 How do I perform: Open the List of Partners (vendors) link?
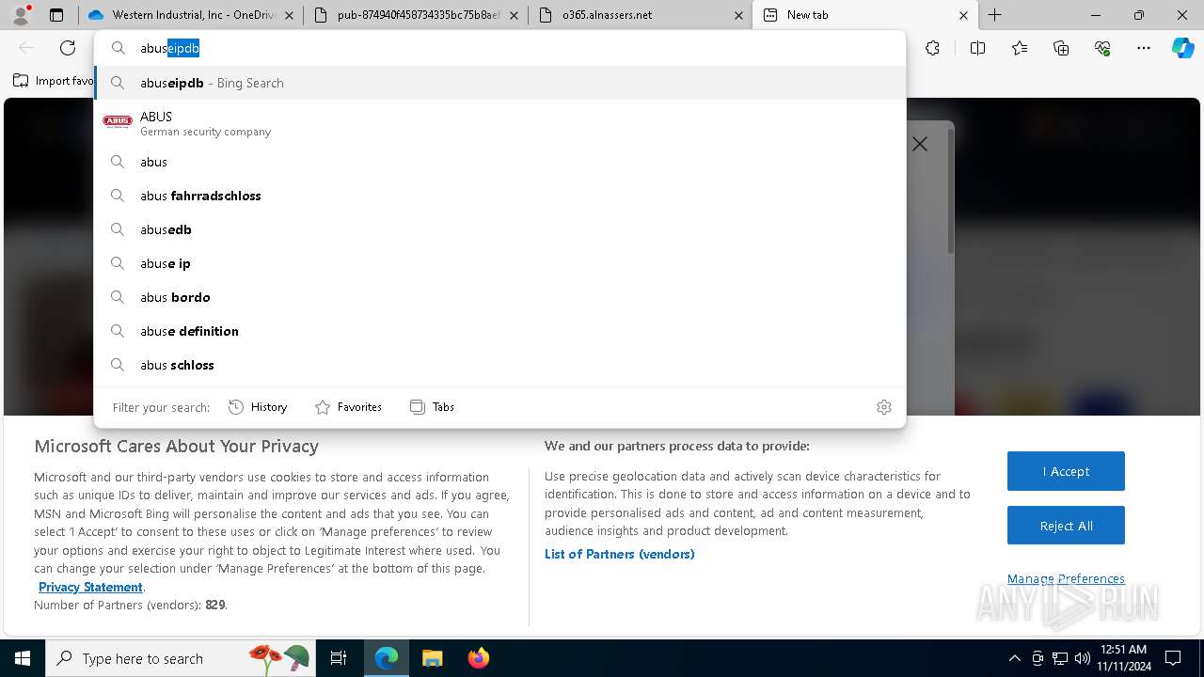(x=620, y=554)
